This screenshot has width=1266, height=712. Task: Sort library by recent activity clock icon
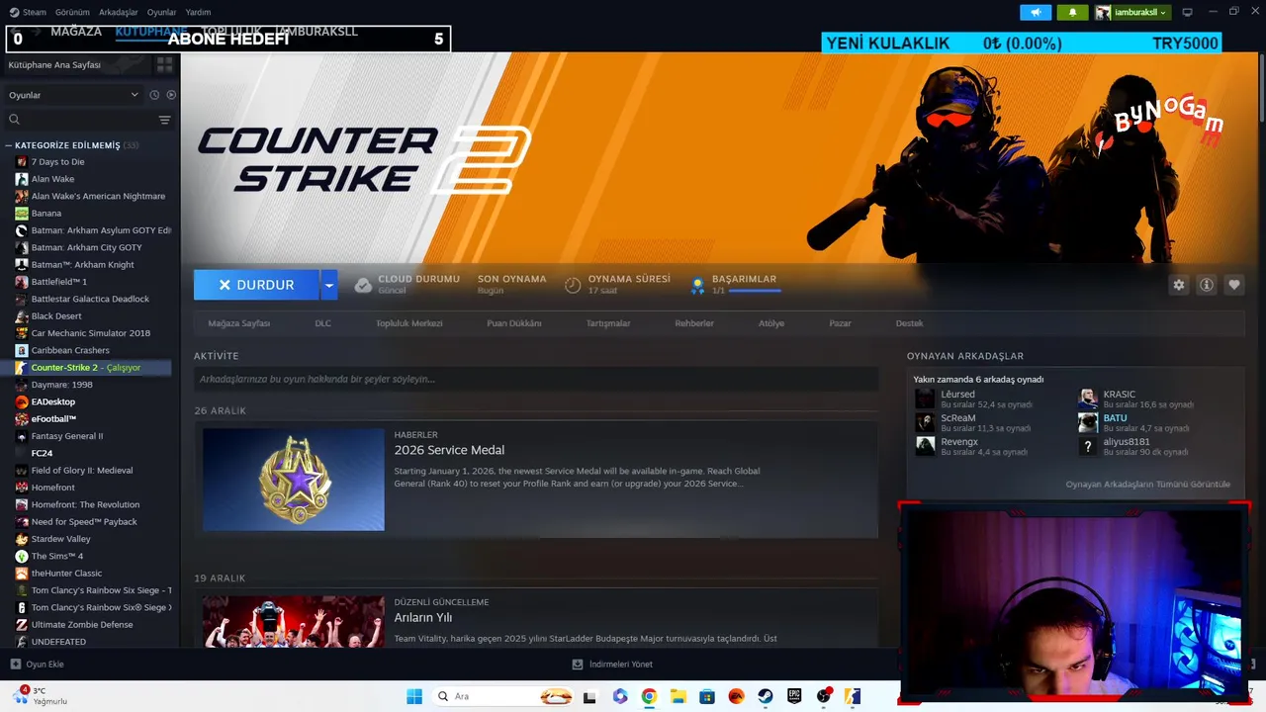[x=154, y=95]
